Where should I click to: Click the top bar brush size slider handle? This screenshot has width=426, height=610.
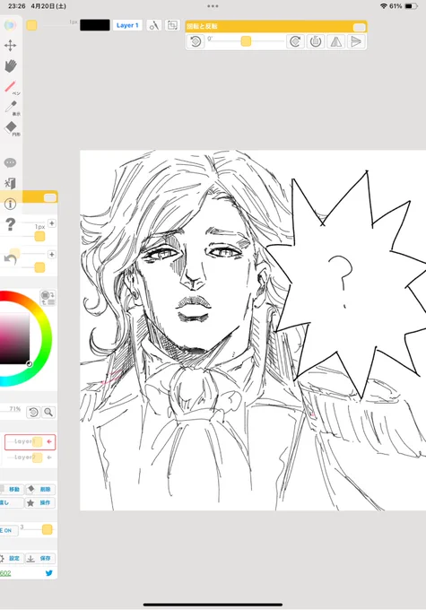[32, 25]
